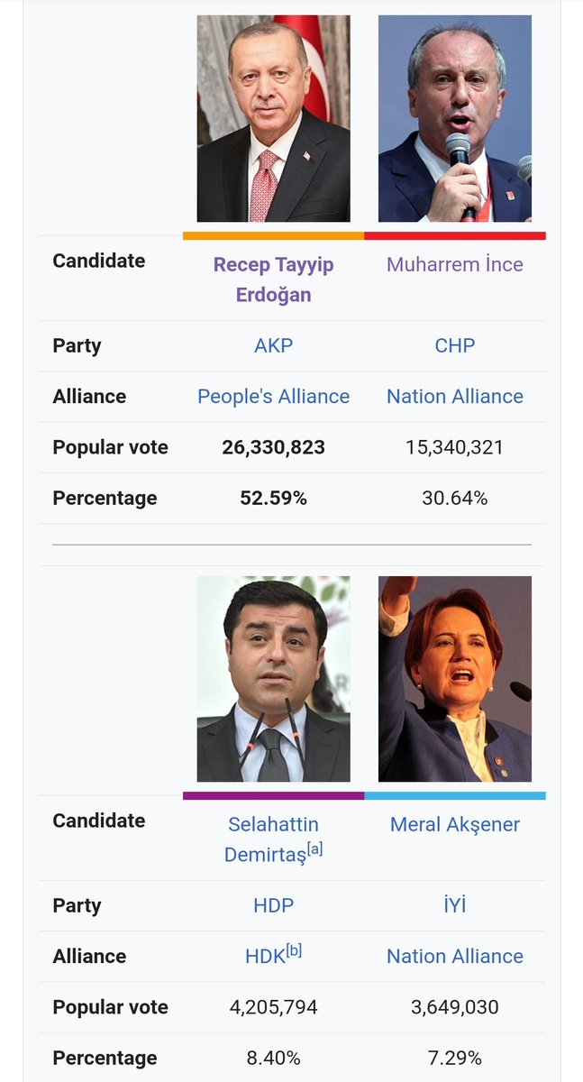Open the HDP party link
The image size is (583, 1082).
tap(273, 905)
